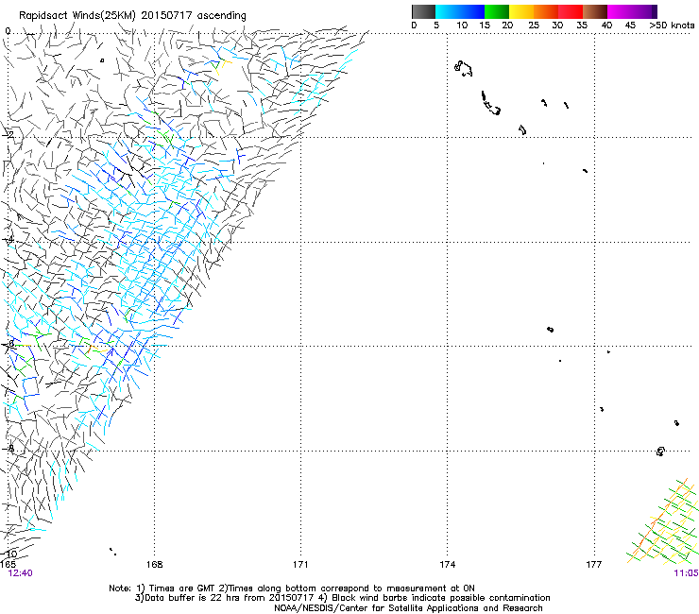The height and width of the screenshot is (614, 699).
Task: Click the latitude label "-2"
Action: point(9,134)
